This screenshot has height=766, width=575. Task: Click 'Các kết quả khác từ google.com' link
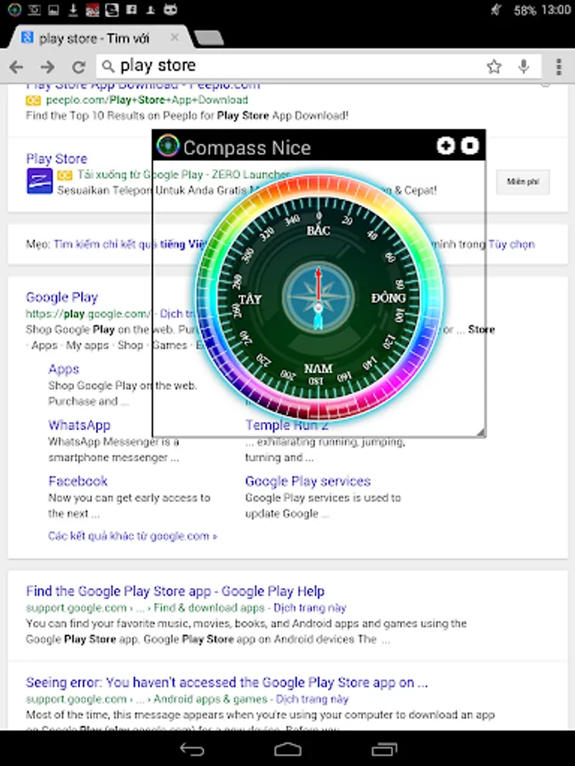pyautogui.click(x=133, y=536)
